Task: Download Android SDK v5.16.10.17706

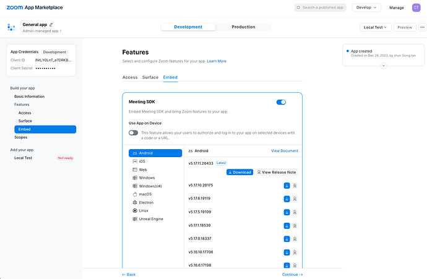Action: coord(287,252)
